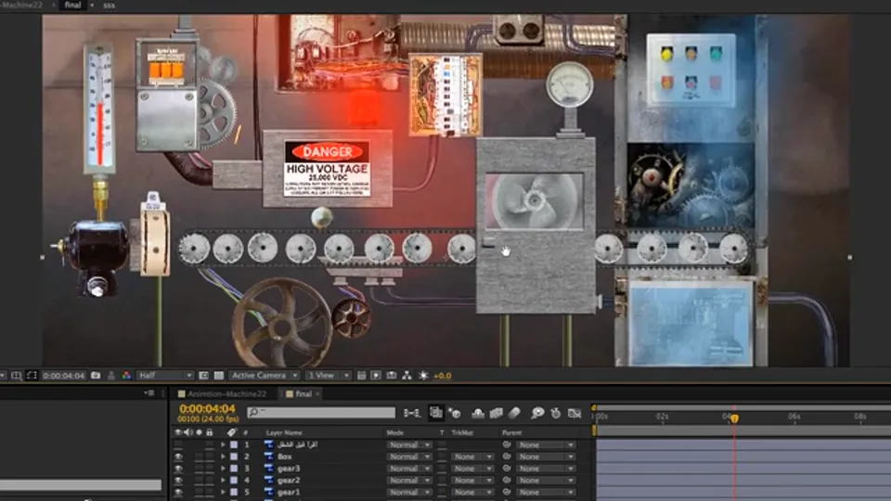Viewport: 891px width, 501px height.
Task: Open the Composition Flowchart icon
Action: pyautogui.click(x=407, y=376)
